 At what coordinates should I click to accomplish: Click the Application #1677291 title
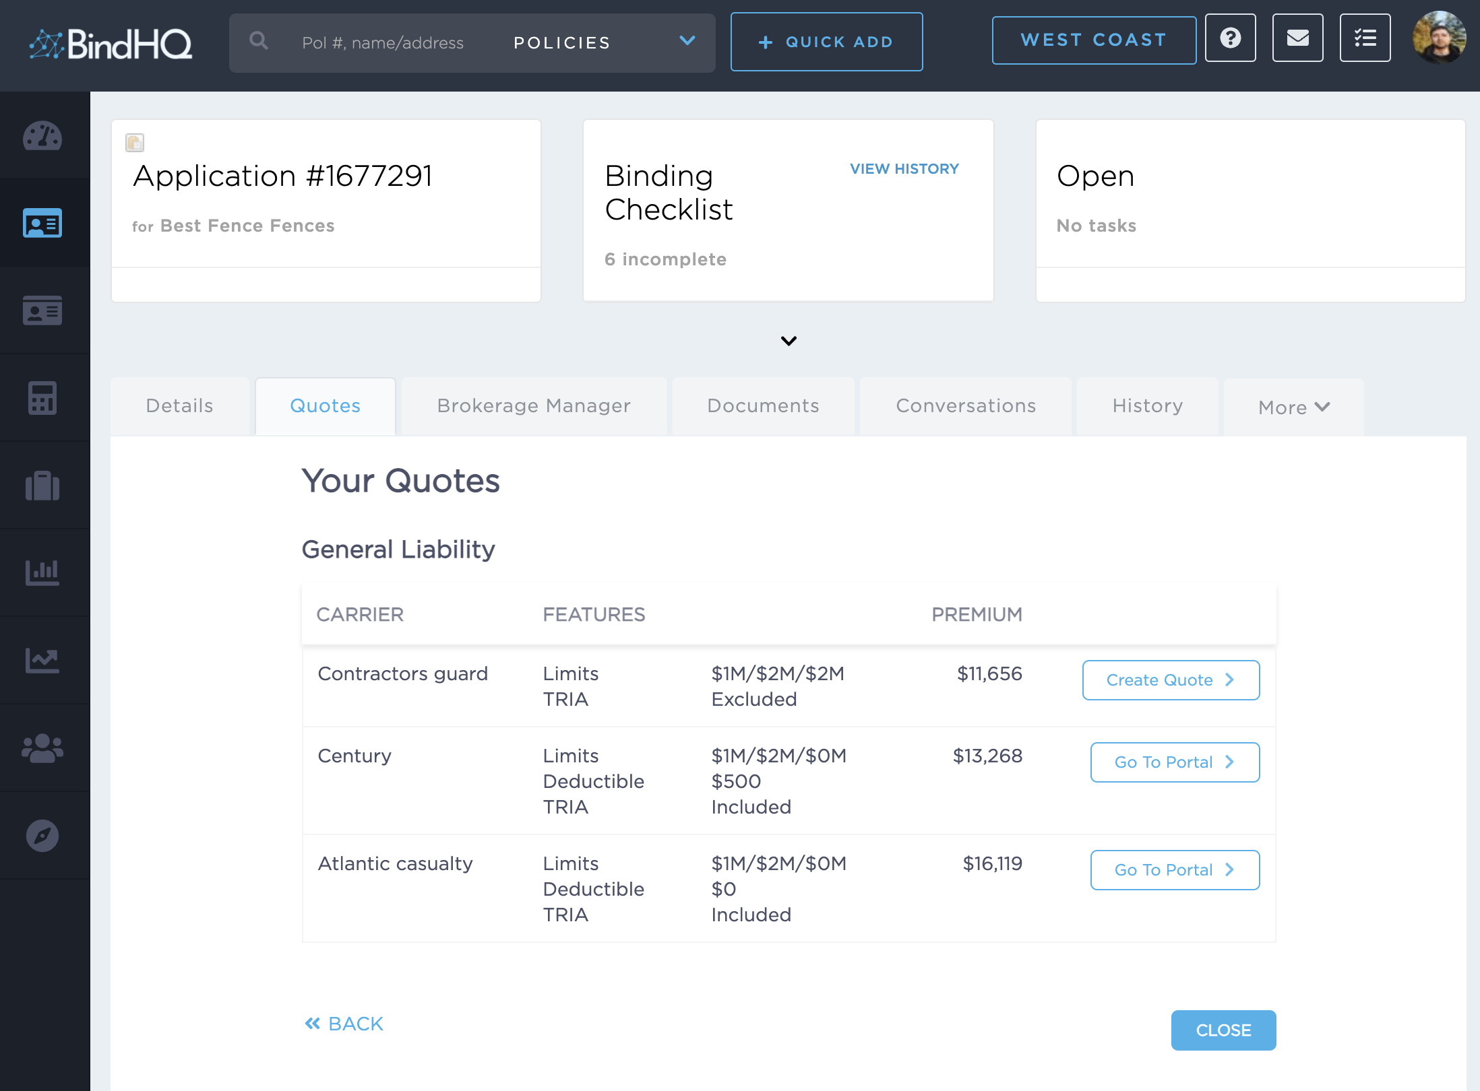click(283, 176)
